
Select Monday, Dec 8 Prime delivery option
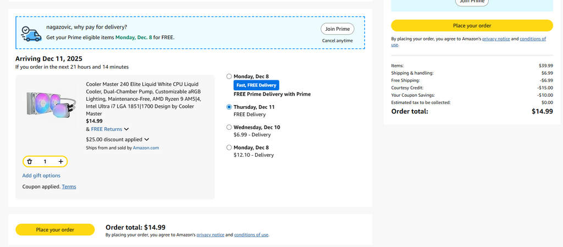229,76
